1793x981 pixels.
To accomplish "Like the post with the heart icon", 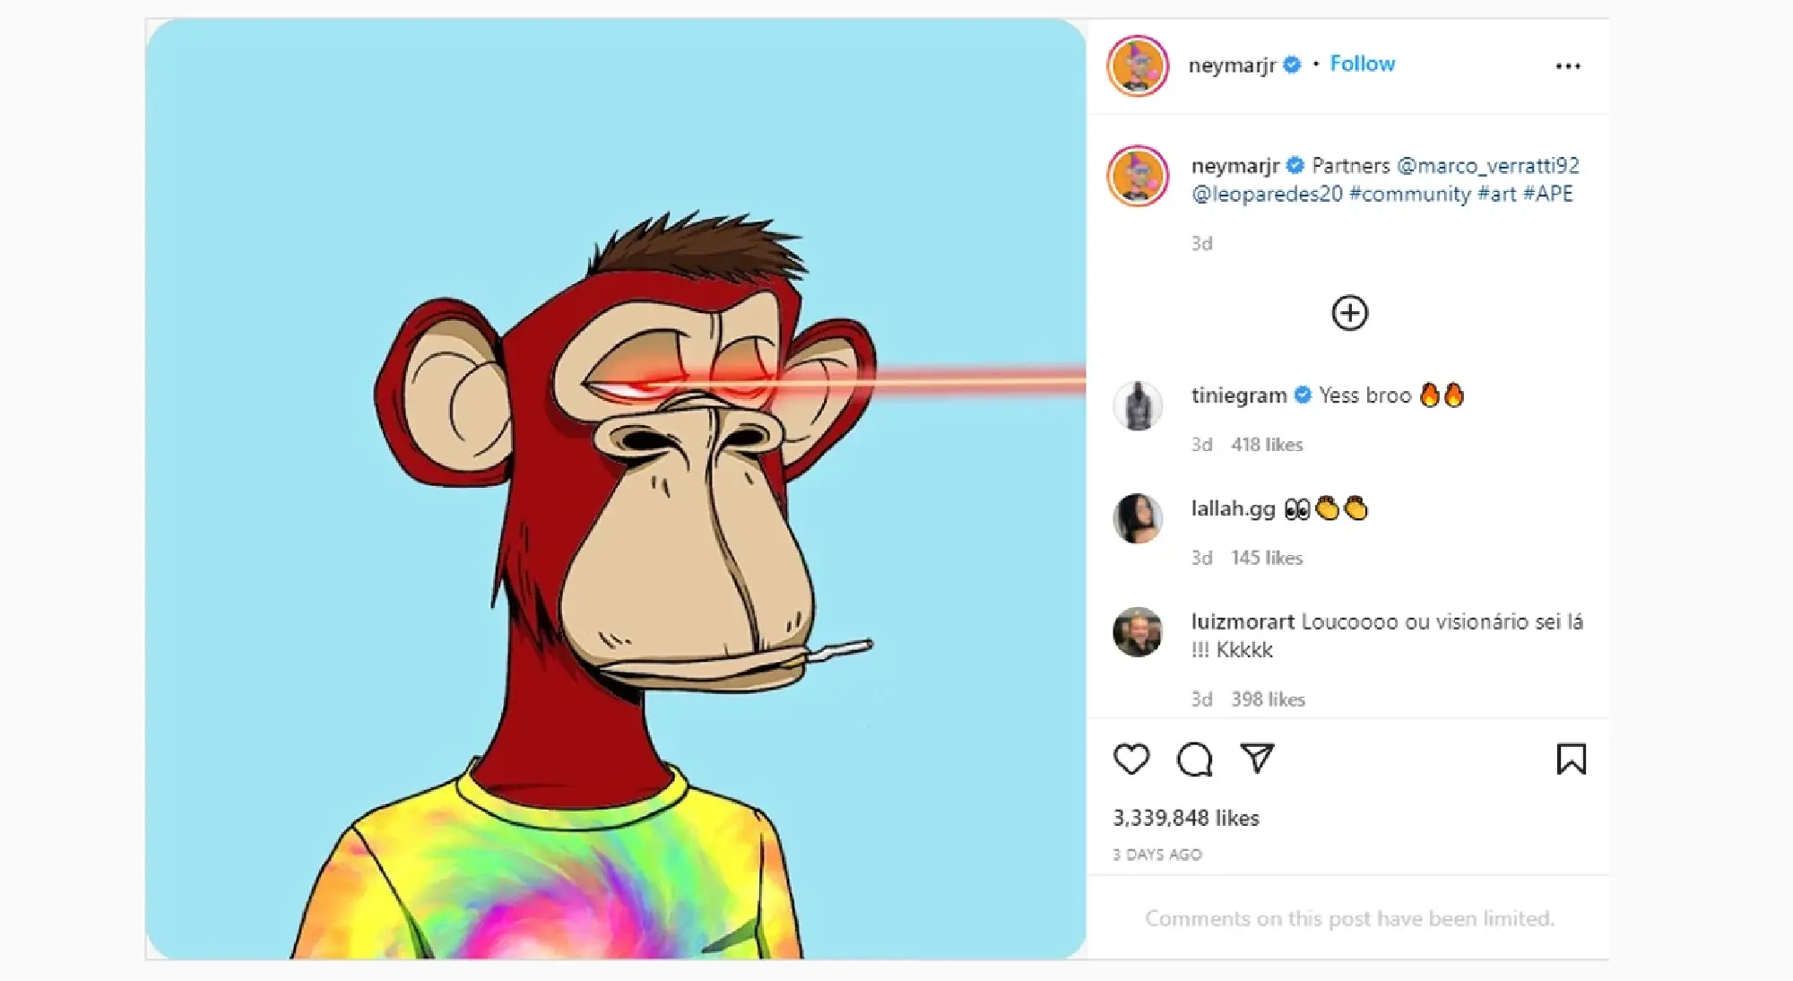I will point(1131,760).
